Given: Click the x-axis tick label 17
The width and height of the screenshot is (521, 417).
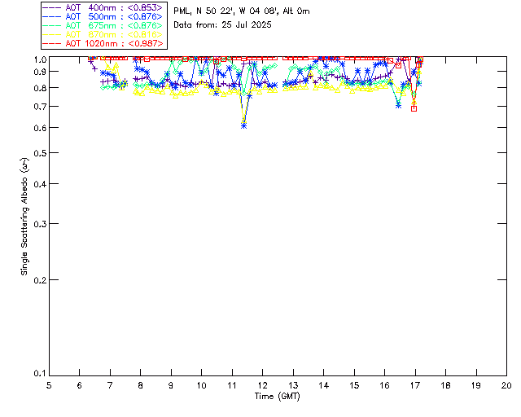Looking at the screenshot, I should pyautogui.click(x=415, y=385).
